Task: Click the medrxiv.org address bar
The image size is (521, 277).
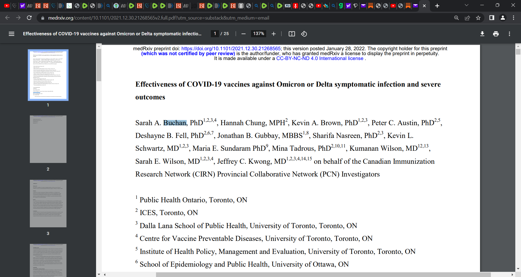Action: point(158,18)
